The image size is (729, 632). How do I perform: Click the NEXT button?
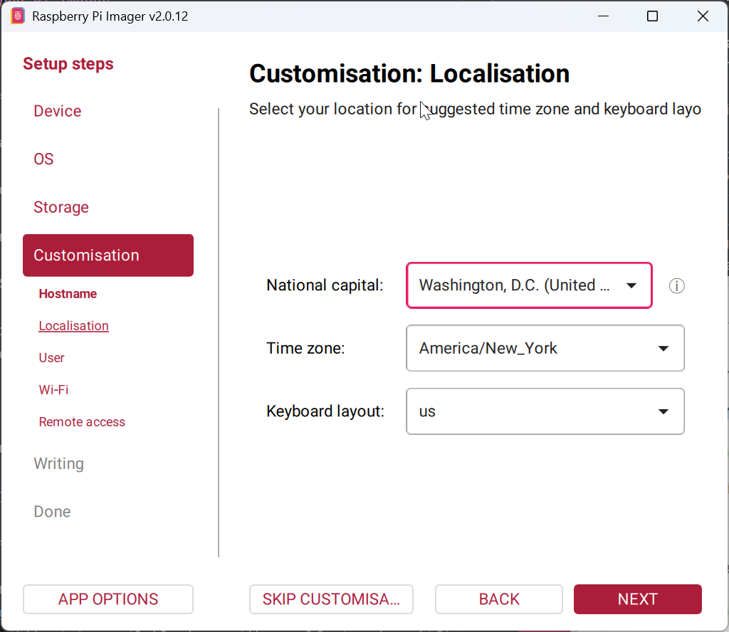pyautogui.click(x=637, y=599)
